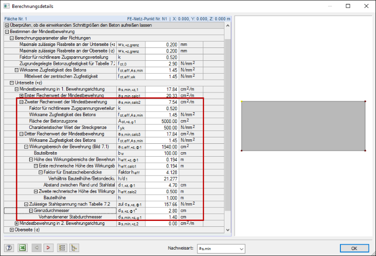Export the table to Excel
Image resolution: width=376 pixels, height=256 pixels.
(23, 248)
